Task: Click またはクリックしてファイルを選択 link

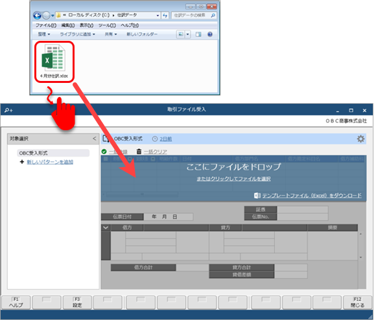Action: point(233,179)
